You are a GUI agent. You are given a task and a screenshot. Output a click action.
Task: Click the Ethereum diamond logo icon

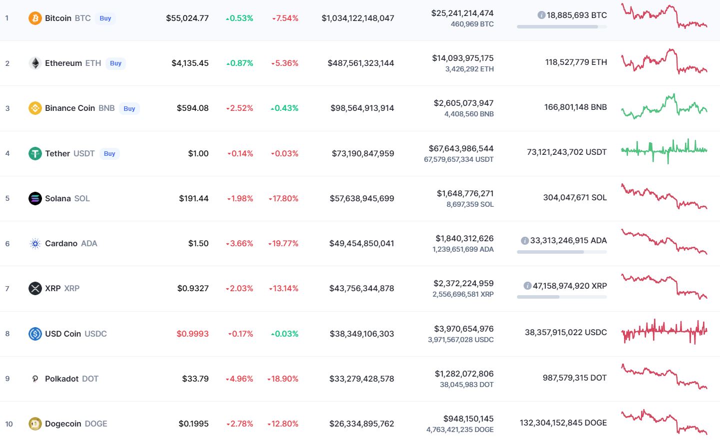click(35, 63)
